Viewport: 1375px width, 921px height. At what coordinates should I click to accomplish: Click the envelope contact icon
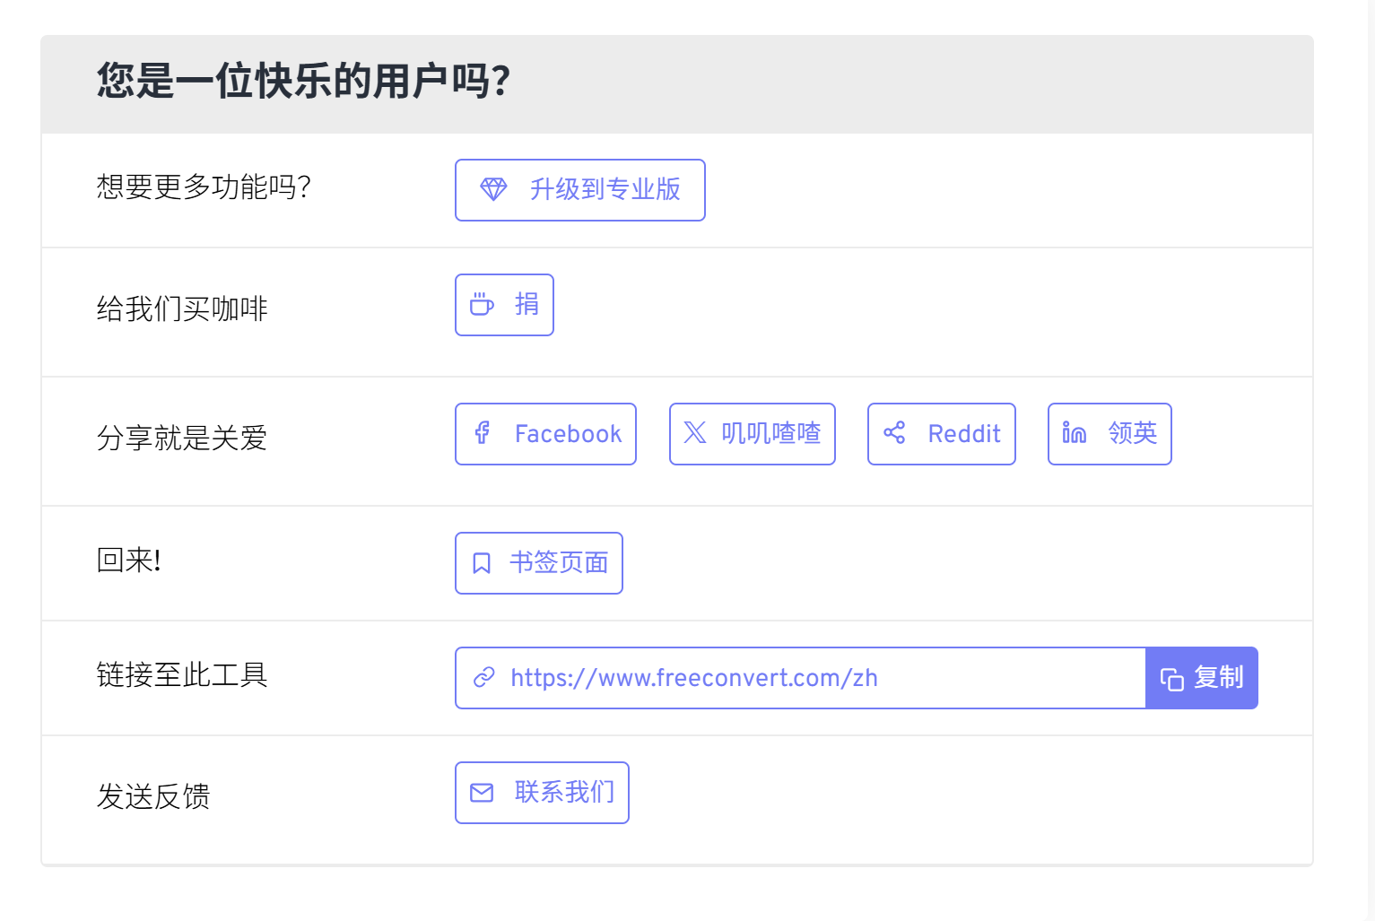[482, 793]
